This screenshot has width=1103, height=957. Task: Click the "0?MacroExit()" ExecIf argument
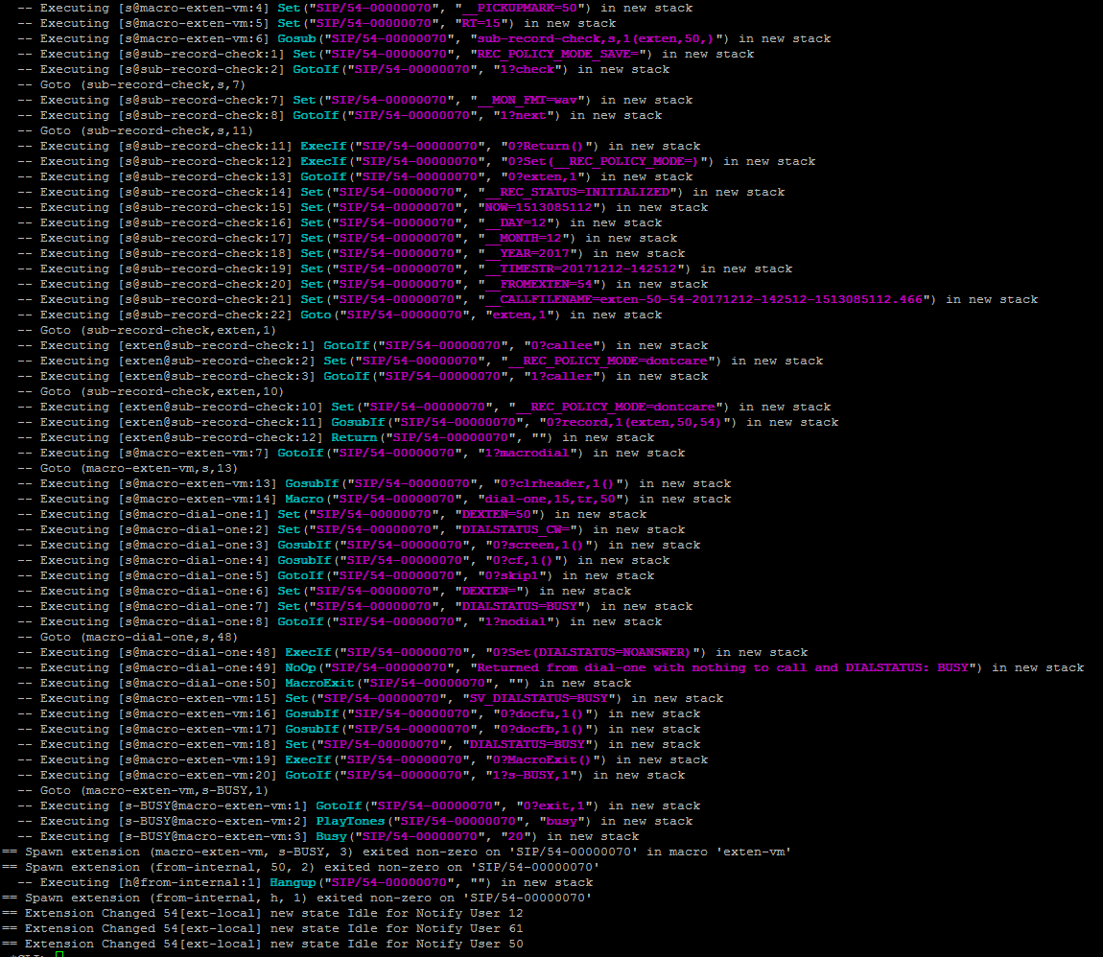coord(542,760)
